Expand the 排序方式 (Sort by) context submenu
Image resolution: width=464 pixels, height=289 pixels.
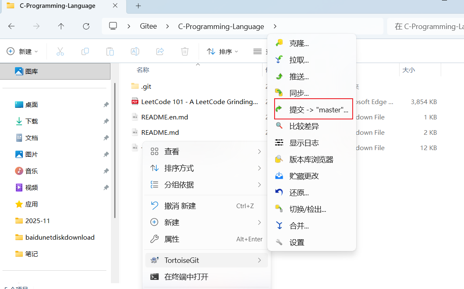(259, 168)
